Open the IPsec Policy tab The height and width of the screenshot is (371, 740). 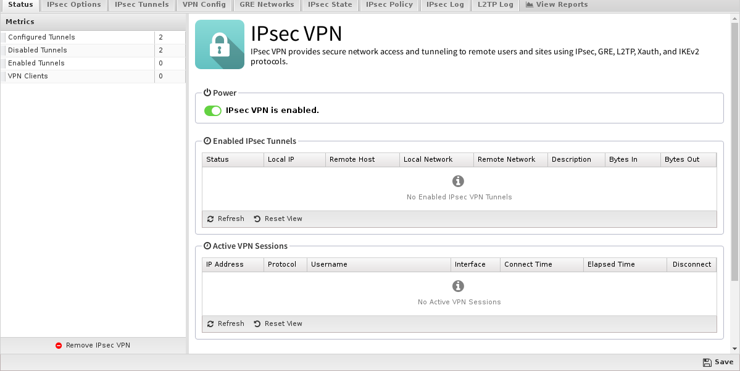point(389,5)
